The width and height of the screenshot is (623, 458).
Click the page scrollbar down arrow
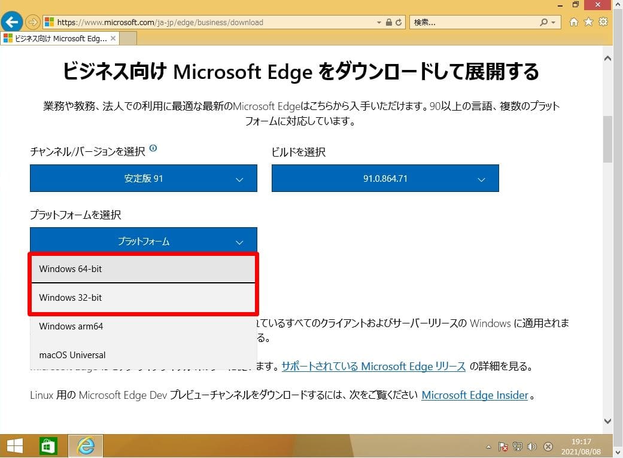point(607,421)
